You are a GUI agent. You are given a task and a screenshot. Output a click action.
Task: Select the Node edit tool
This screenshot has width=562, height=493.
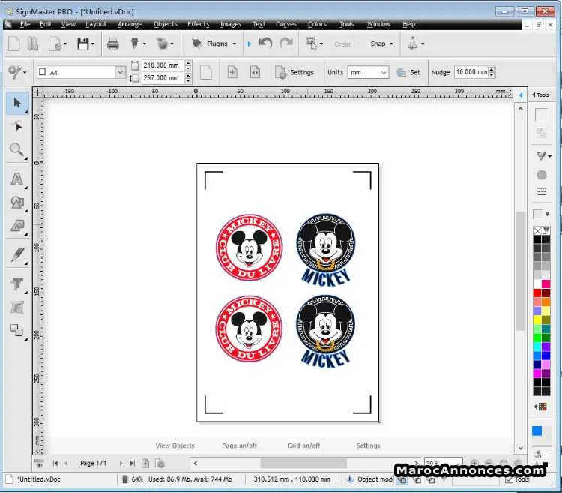click(x=16, y=127)
